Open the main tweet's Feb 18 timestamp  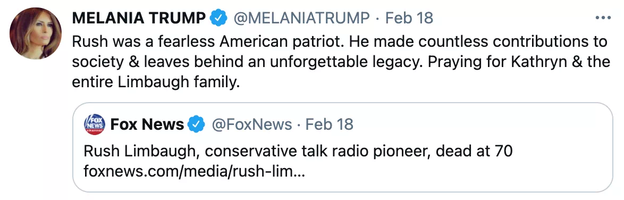[x=409, y=18]
